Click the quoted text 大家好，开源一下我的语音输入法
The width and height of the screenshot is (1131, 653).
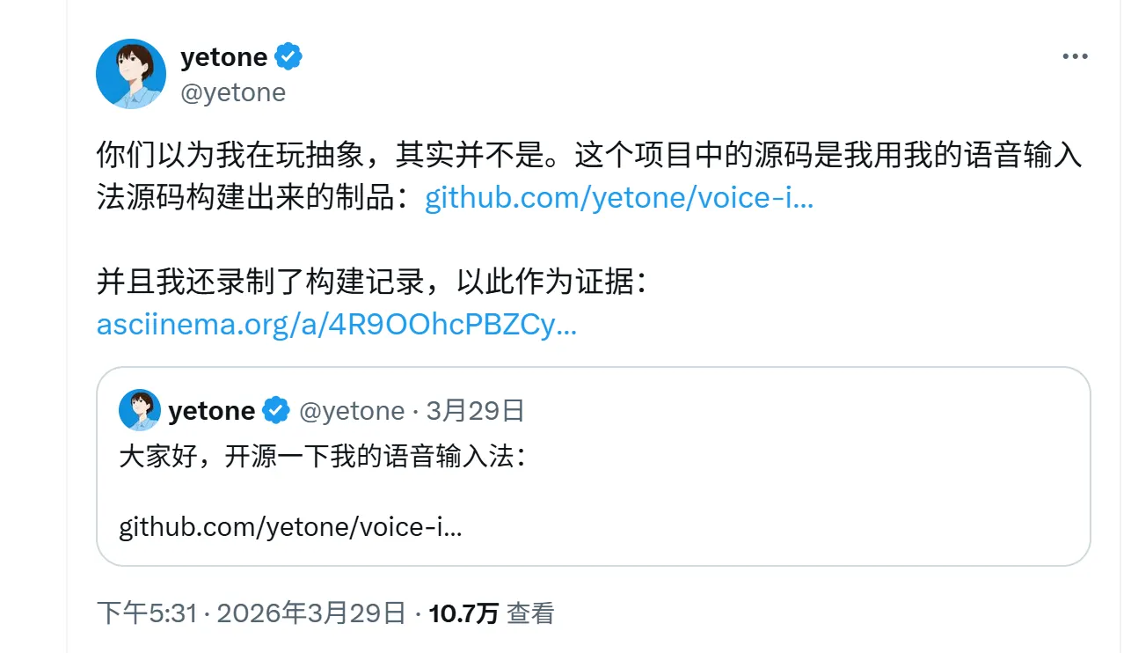click(322, 458)
